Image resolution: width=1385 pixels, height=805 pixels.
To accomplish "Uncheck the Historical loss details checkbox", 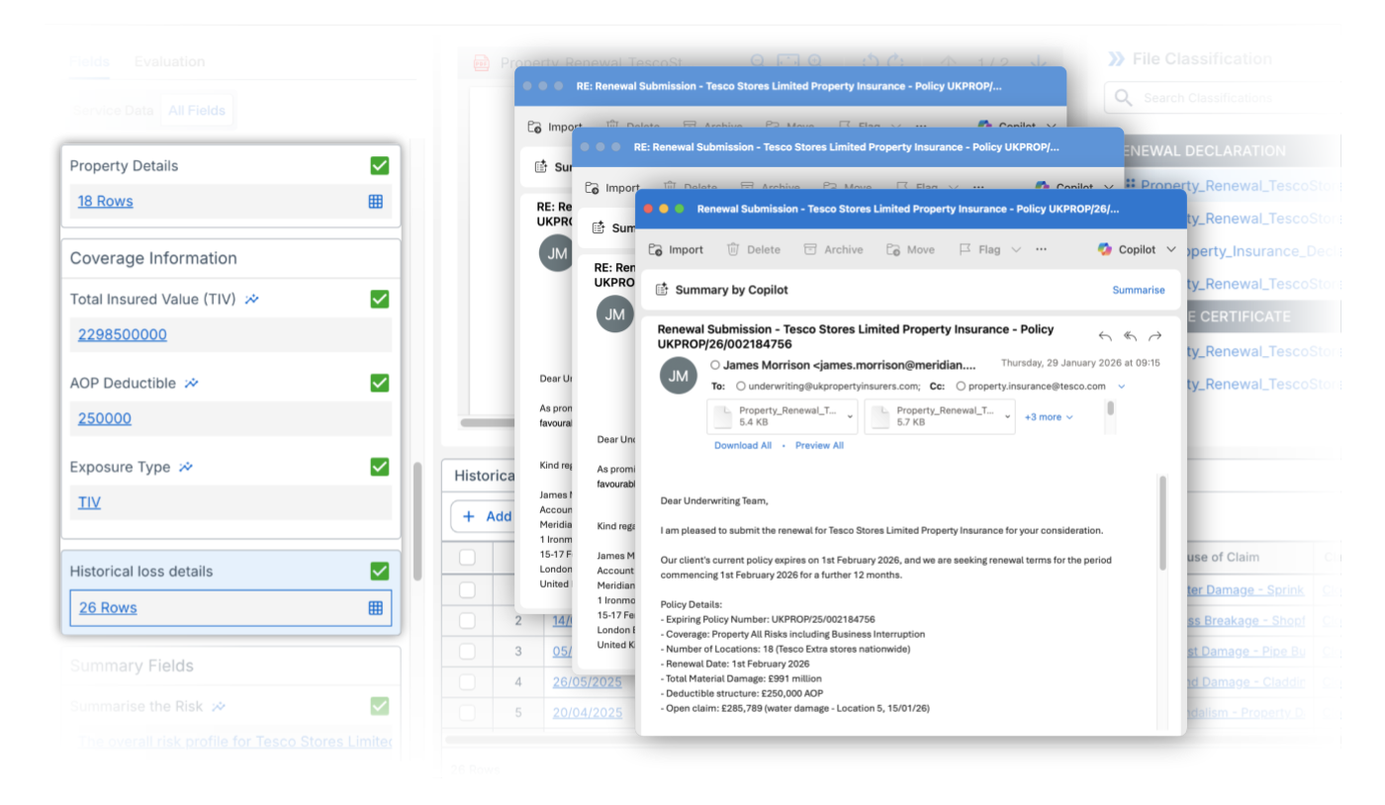I will coord(380,571).
